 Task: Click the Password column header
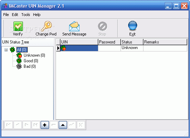tap(109, 42)
